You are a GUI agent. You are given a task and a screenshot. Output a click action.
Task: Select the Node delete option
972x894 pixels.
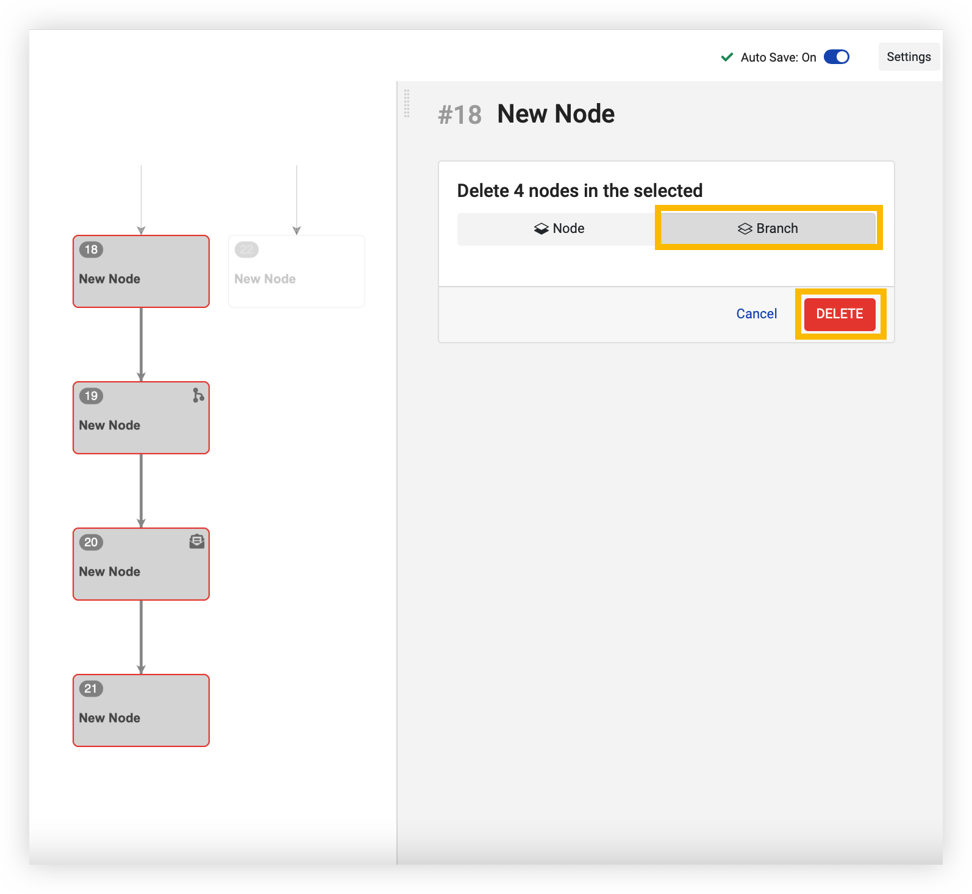[559, 229]
